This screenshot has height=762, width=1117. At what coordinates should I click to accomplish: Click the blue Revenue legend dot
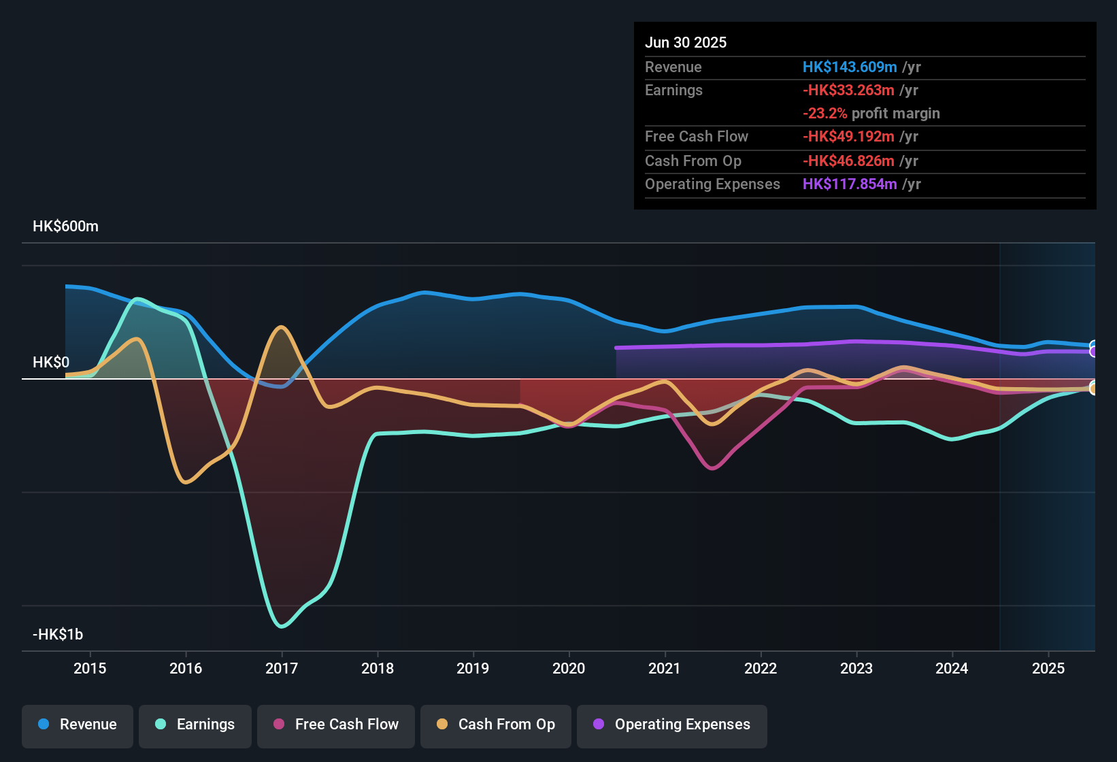pos(42,725)
